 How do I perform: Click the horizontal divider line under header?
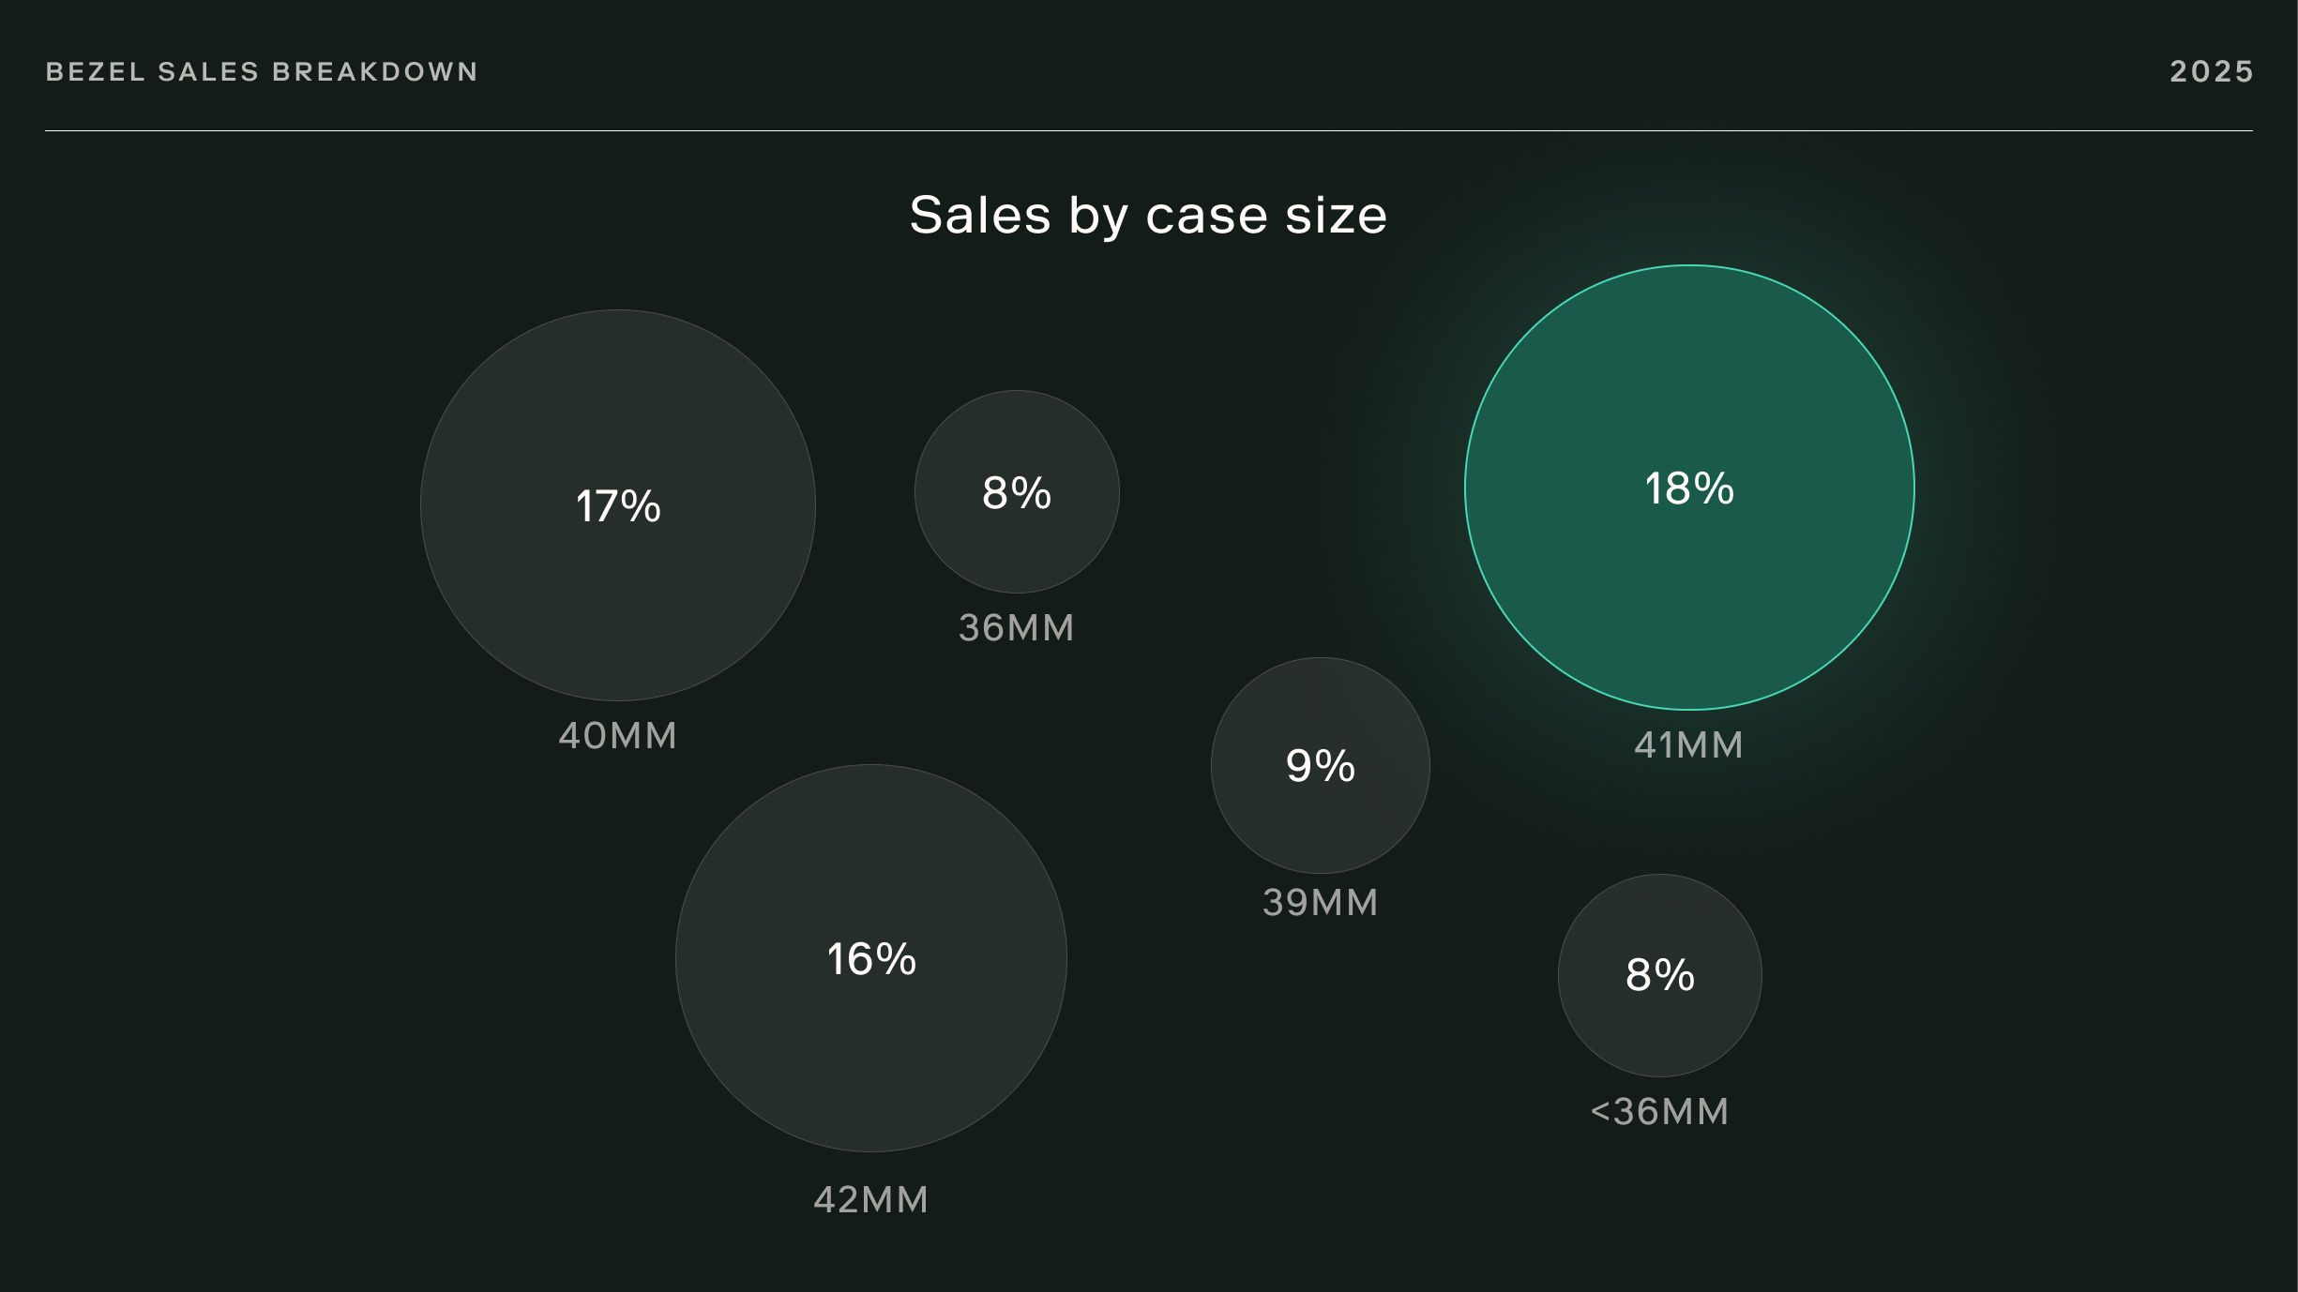1148,130
